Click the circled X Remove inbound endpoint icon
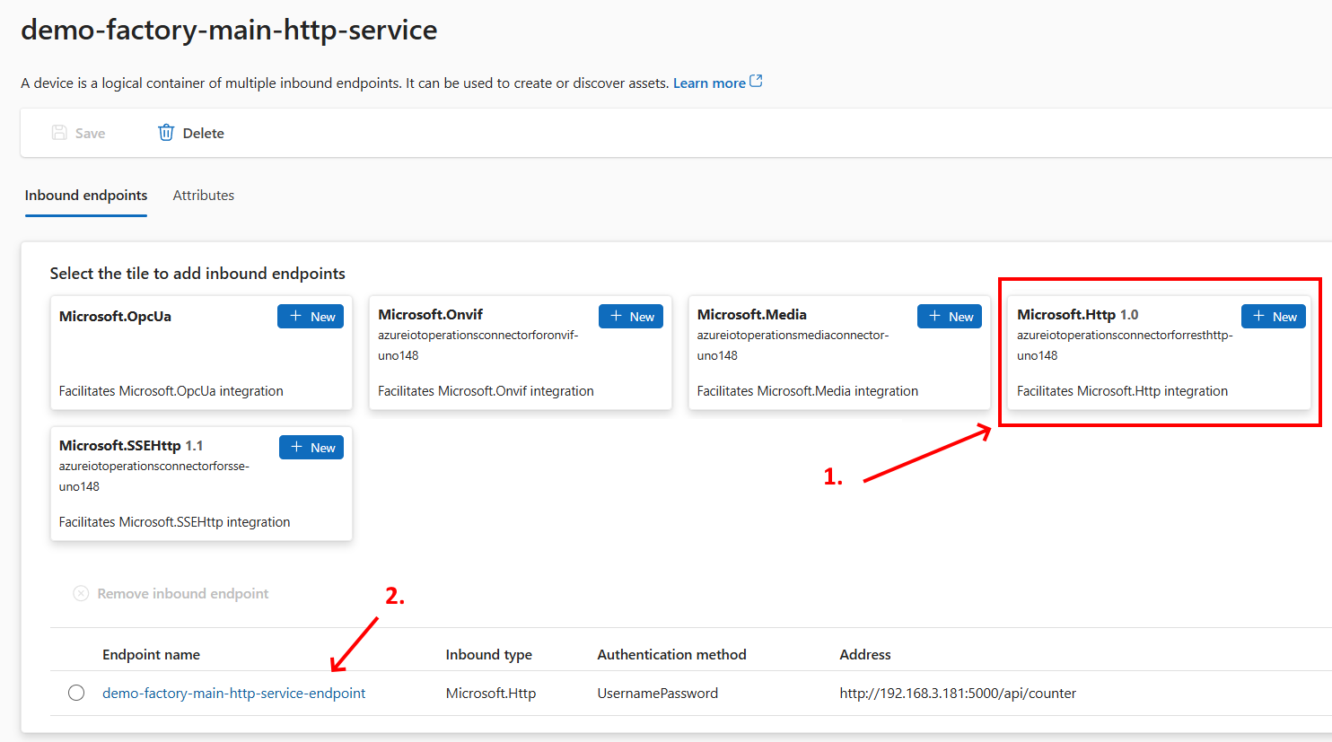 point(81,593)
